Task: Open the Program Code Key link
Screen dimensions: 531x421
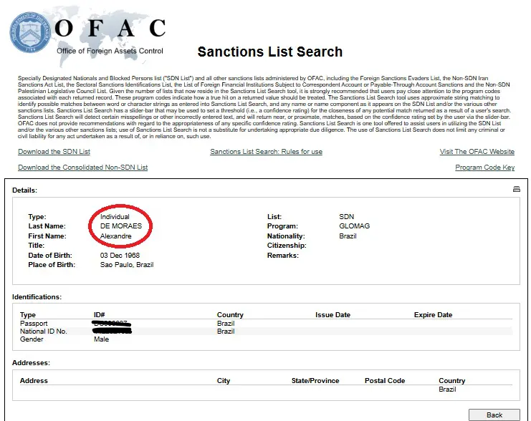Action: [x=484, y=167]
